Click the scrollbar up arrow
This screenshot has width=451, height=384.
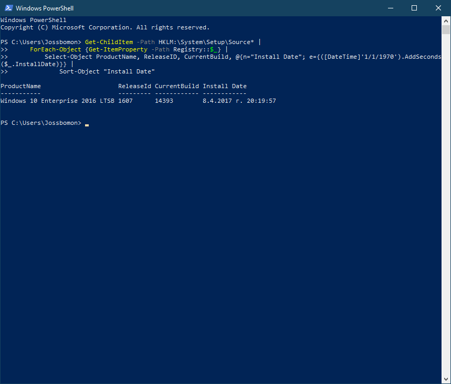coord(446,20)
